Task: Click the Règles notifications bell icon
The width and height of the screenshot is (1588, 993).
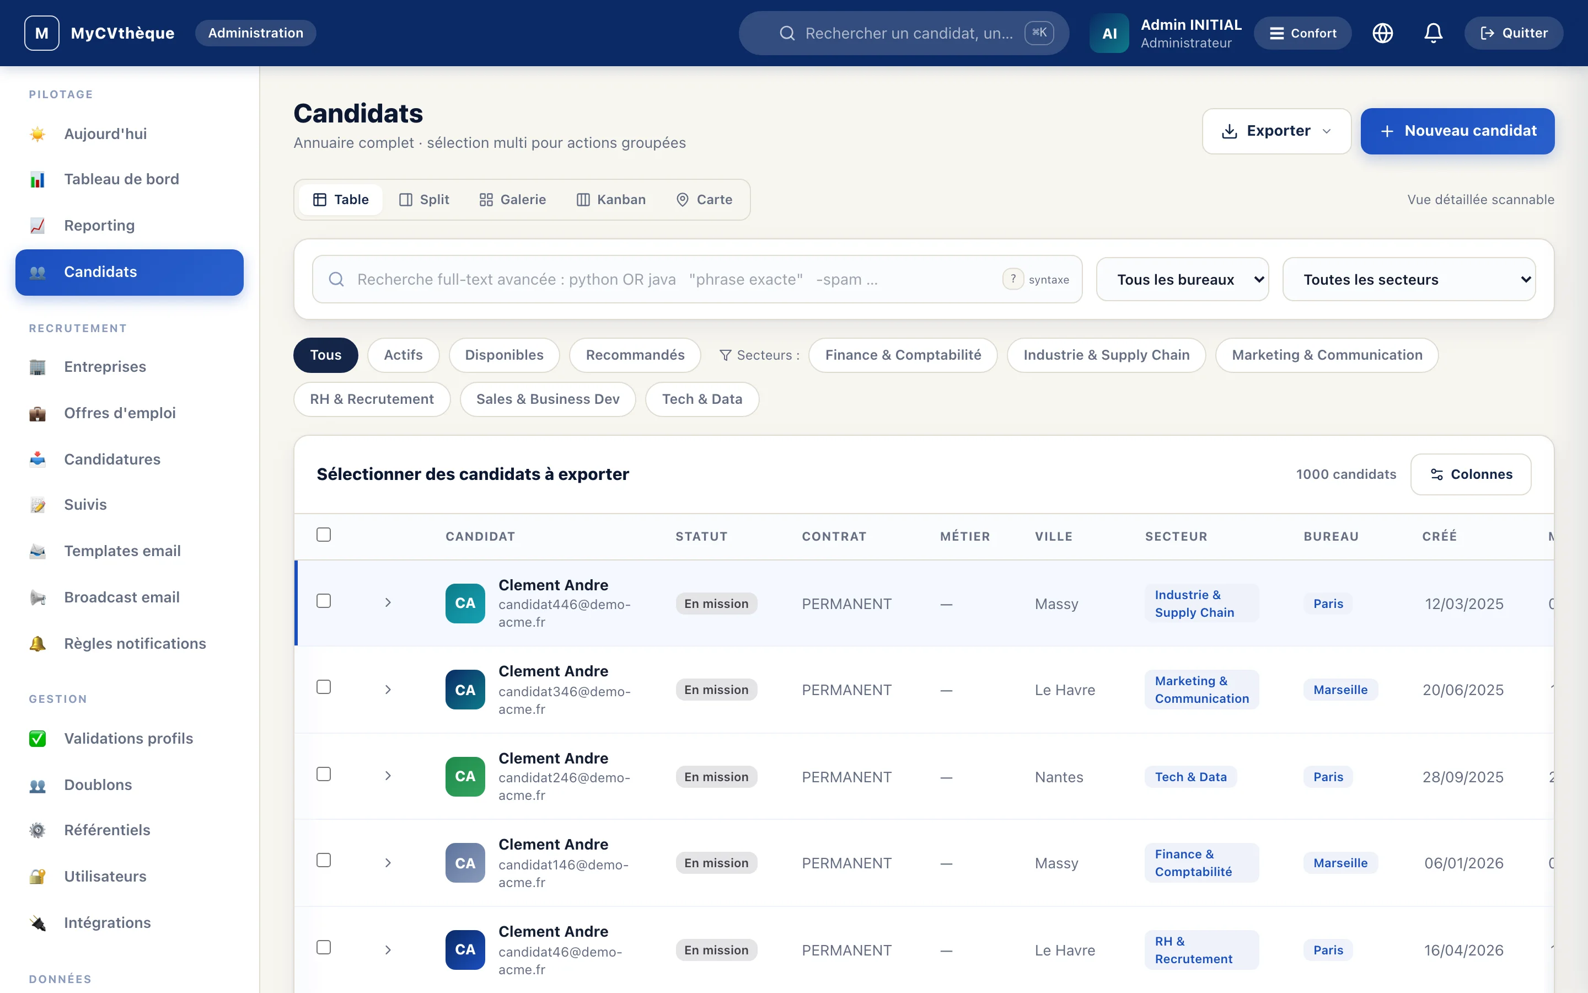Action: (37, 644)
